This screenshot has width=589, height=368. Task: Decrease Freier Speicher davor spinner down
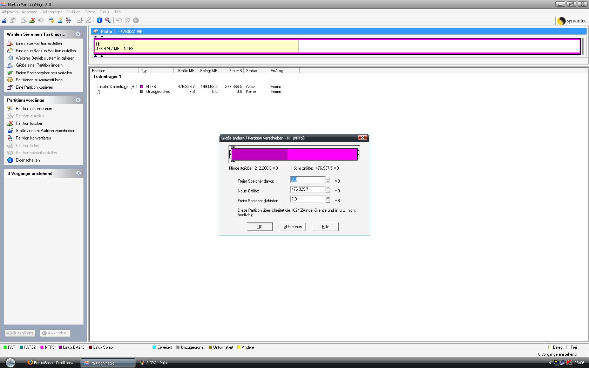[328, 181]
